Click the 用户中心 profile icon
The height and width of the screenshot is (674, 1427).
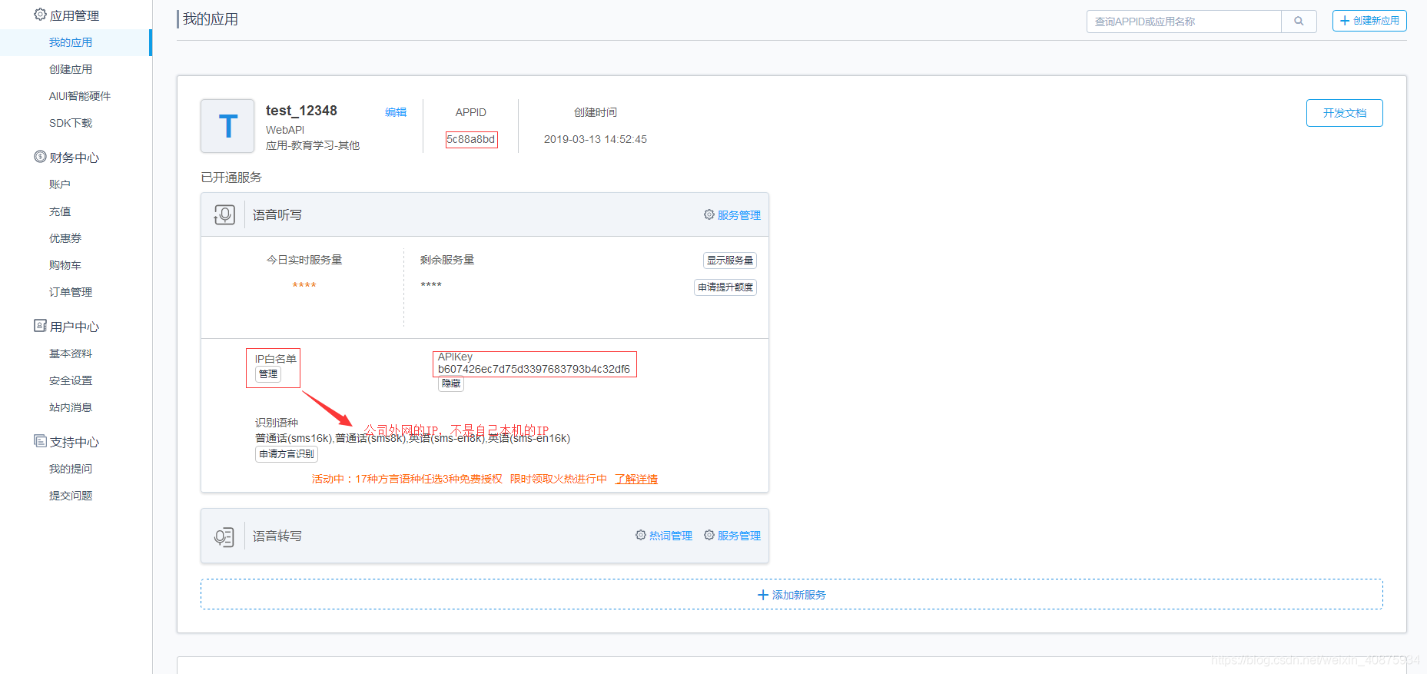(40, 326)
